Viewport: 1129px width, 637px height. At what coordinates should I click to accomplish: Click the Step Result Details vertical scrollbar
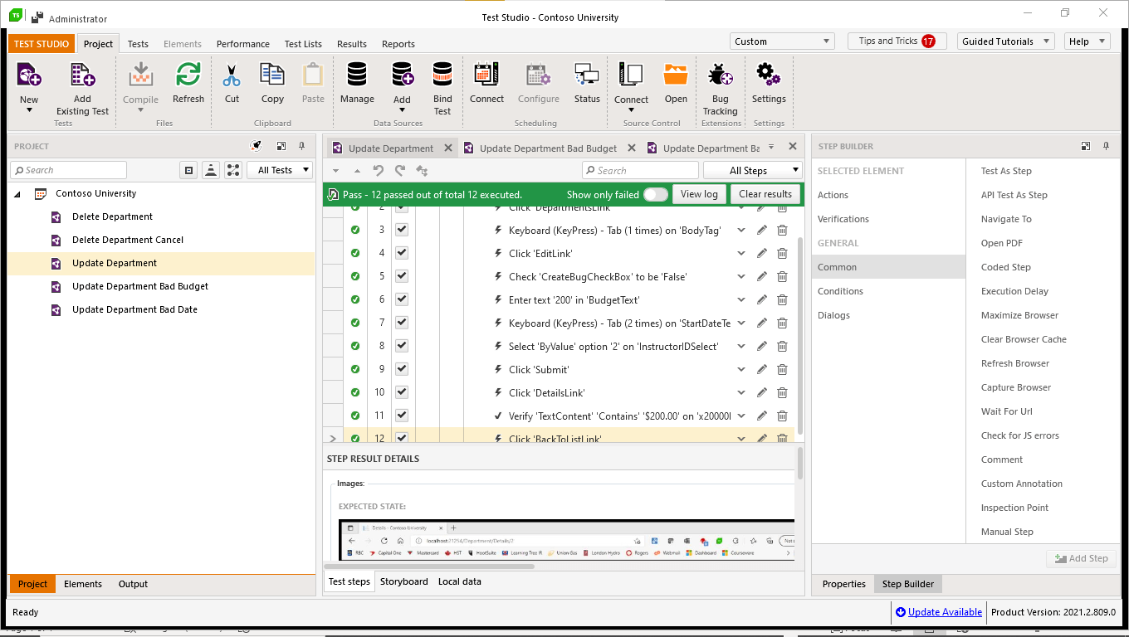(x=800, y=463)
